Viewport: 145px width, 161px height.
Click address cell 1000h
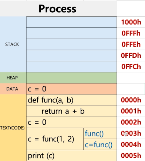coord(131,22)
